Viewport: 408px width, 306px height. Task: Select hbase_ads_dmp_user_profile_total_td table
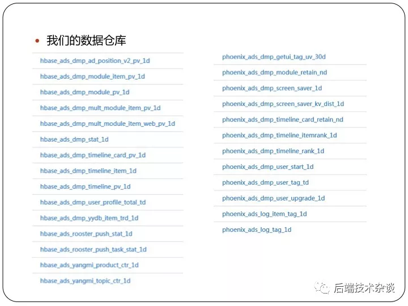tap(93, 202)
